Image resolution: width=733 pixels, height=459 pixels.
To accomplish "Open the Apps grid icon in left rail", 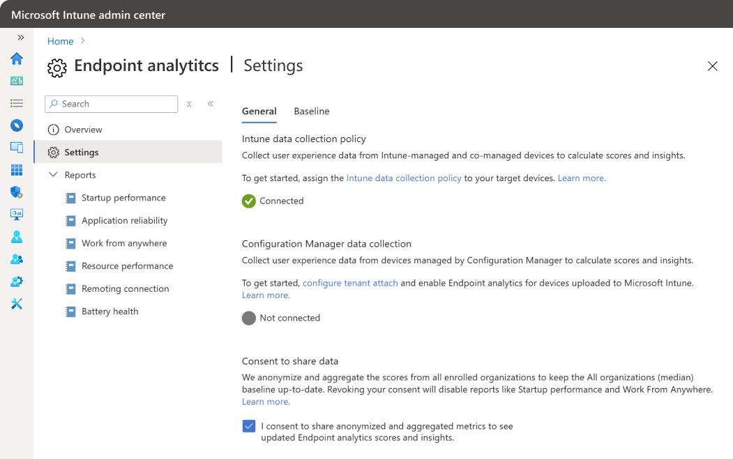I will 17,170.
